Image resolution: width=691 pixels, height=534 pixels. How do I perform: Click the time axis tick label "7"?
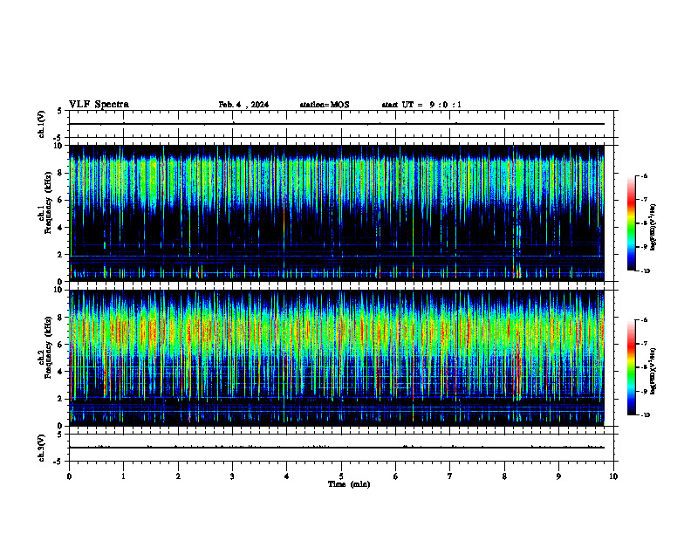click(450, 476)
